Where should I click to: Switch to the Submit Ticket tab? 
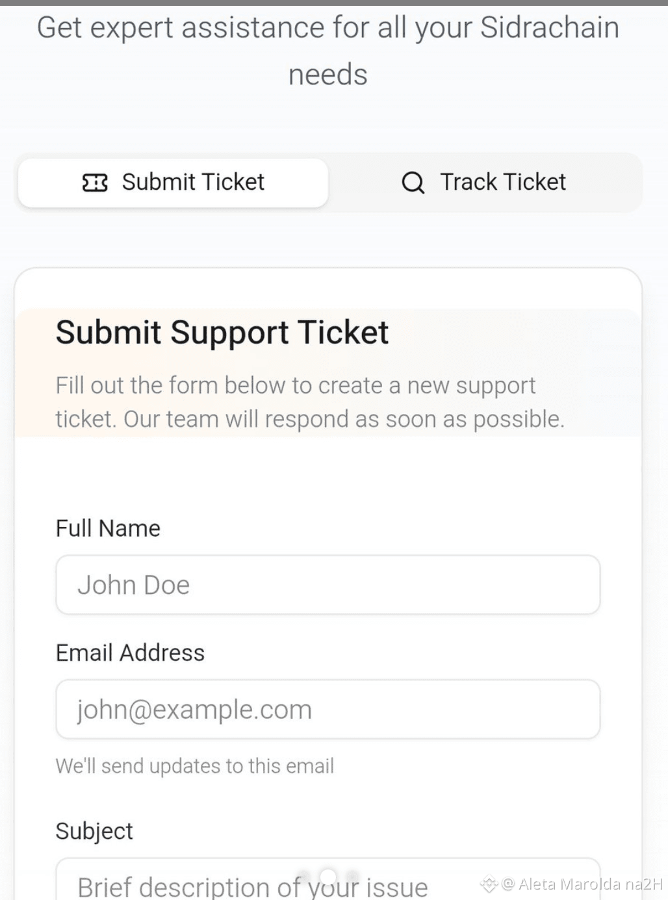tap(173, 183)
